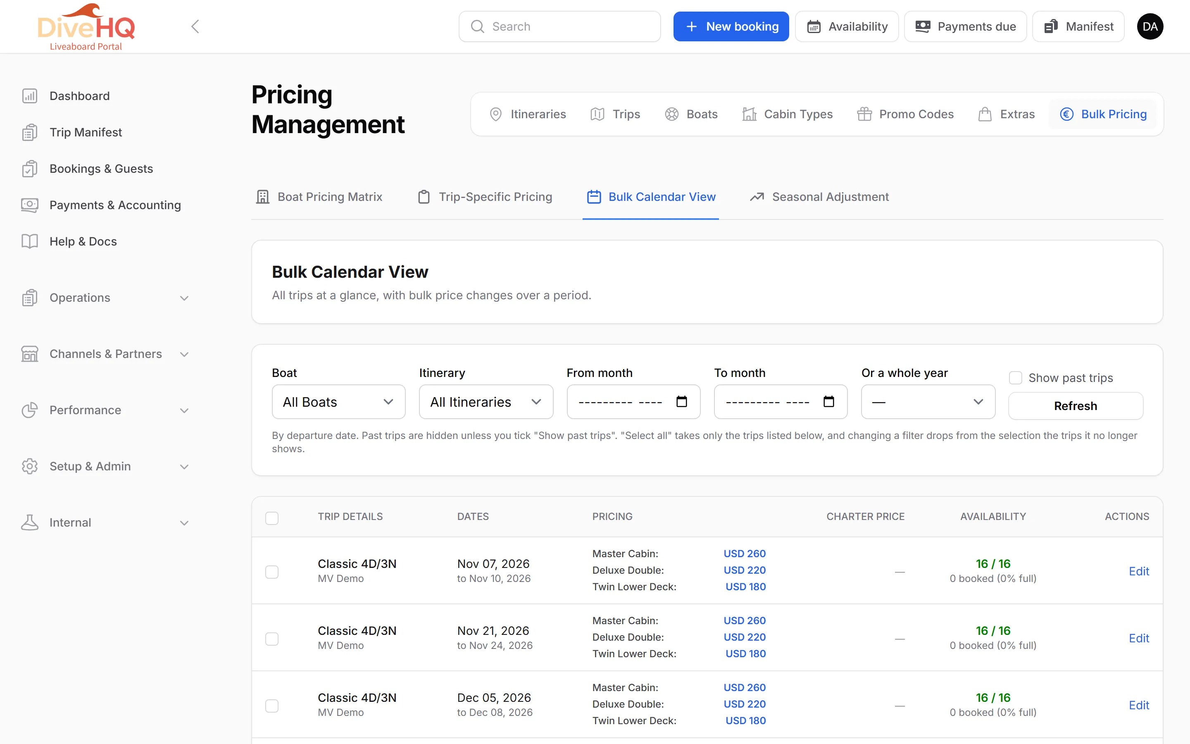Screen dimensions: 1190x744
Task: Open the Or a whole year dropdown
Action: coord(928,402)
